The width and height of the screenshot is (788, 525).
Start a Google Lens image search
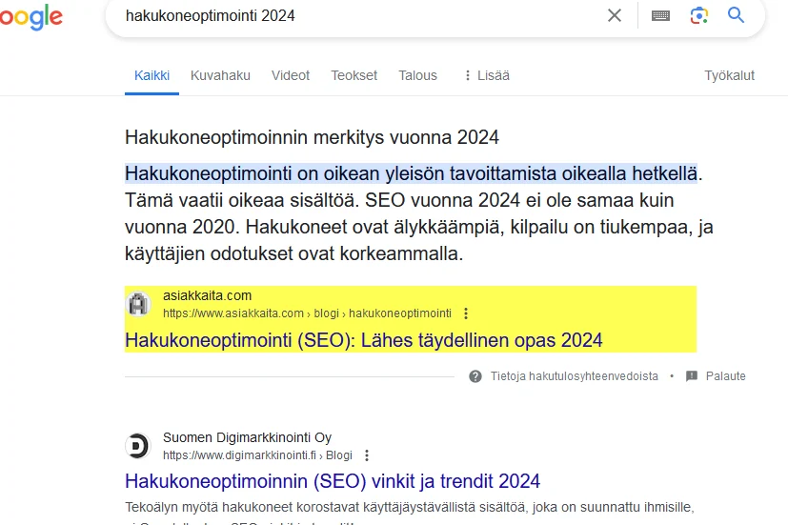(699, 15)
